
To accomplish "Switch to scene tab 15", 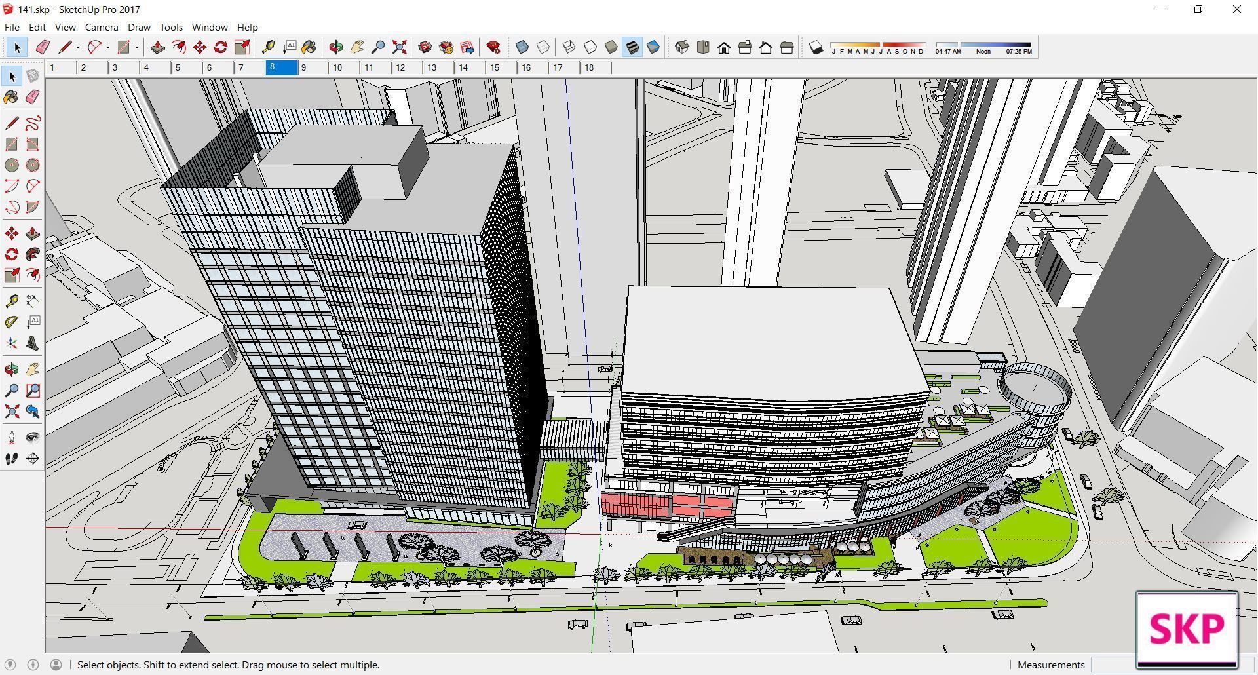I will [501, 67].
